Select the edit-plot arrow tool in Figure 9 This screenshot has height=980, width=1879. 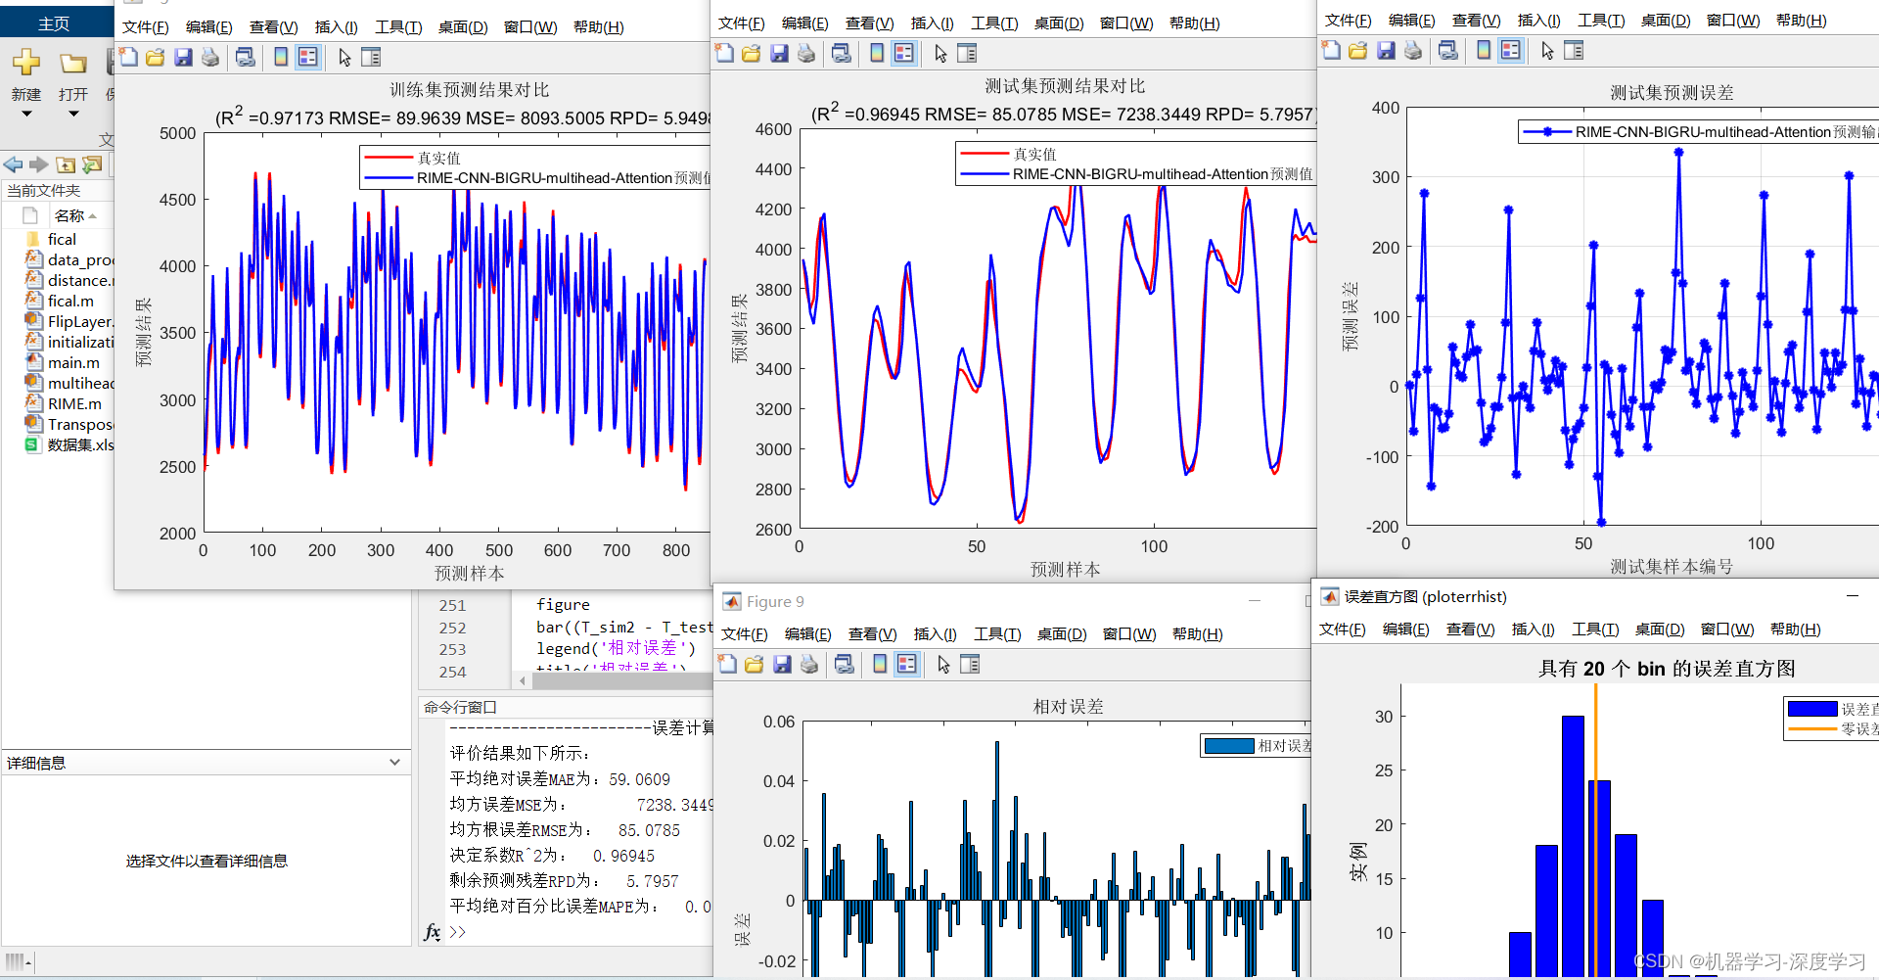942,664
